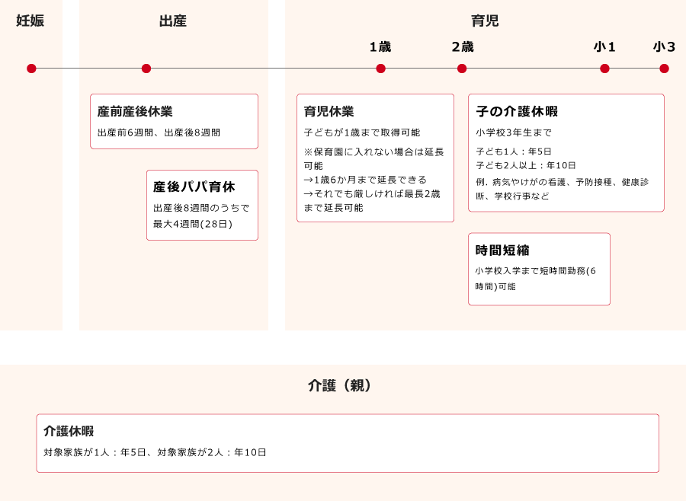
Task: Select the red marker under 小1
Action: point(604,69)
